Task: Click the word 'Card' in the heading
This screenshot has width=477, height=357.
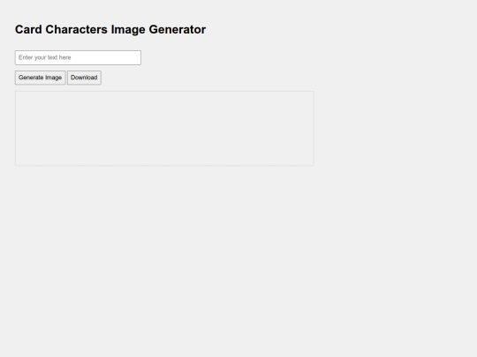Action: pos(28,29)
